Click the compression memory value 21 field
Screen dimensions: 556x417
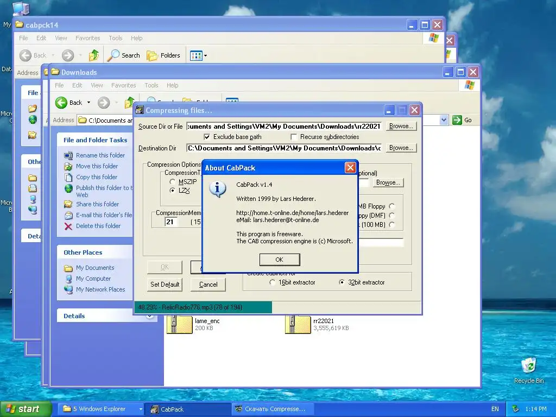click(172, 222)
